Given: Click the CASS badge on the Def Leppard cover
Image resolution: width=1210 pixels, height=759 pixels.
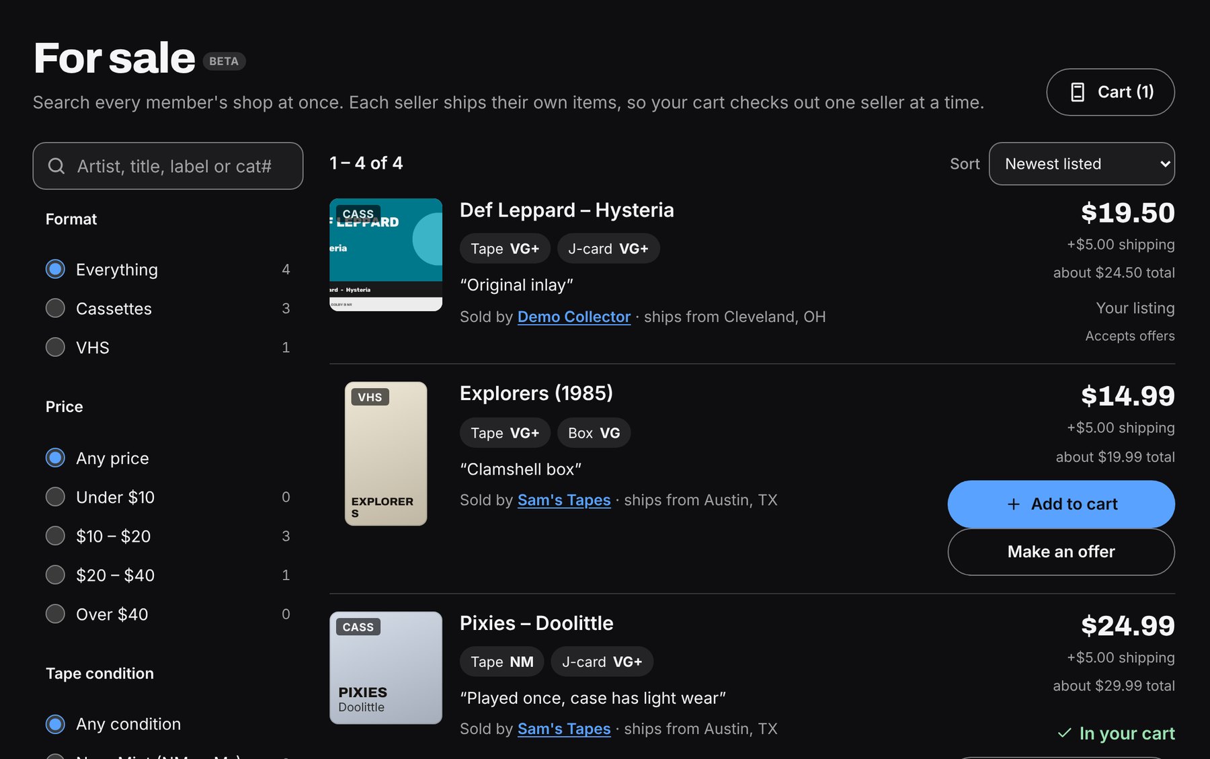Looking at the screenshot, I should click(358, 214).
